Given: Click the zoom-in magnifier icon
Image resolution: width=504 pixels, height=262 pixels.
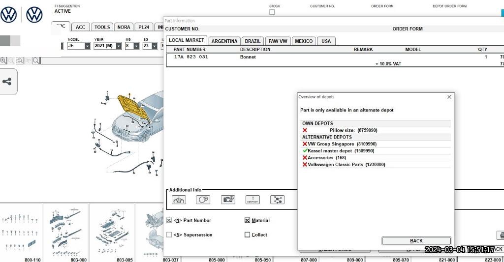Looking at the screenshot, I should point(3,60).
